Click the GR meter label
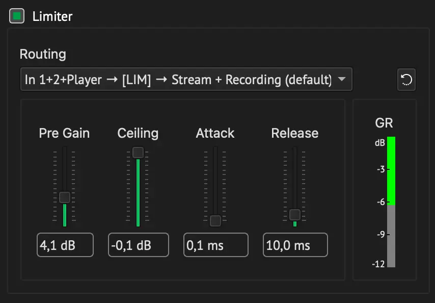Screen dimensions: 435x303 [x=384, y=123]
